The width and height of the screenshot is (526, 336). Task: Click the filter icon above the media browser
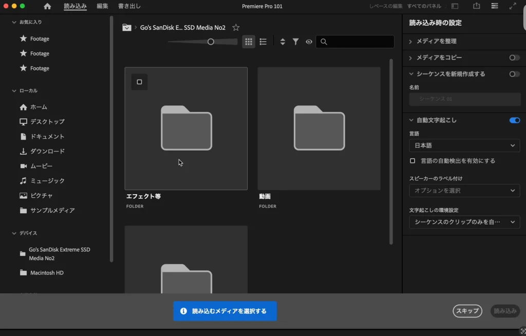click(x=295, y=42)
